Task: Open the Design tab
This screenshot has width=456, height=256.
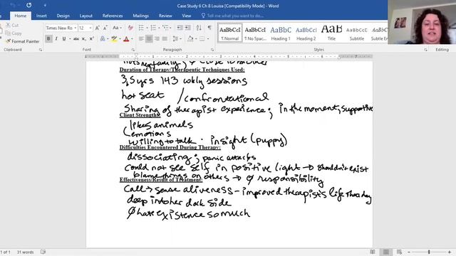Action: (63, 16)
